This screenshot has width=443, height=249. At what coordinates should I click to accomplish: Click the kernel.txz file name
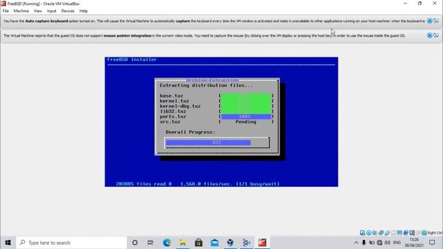174,101
